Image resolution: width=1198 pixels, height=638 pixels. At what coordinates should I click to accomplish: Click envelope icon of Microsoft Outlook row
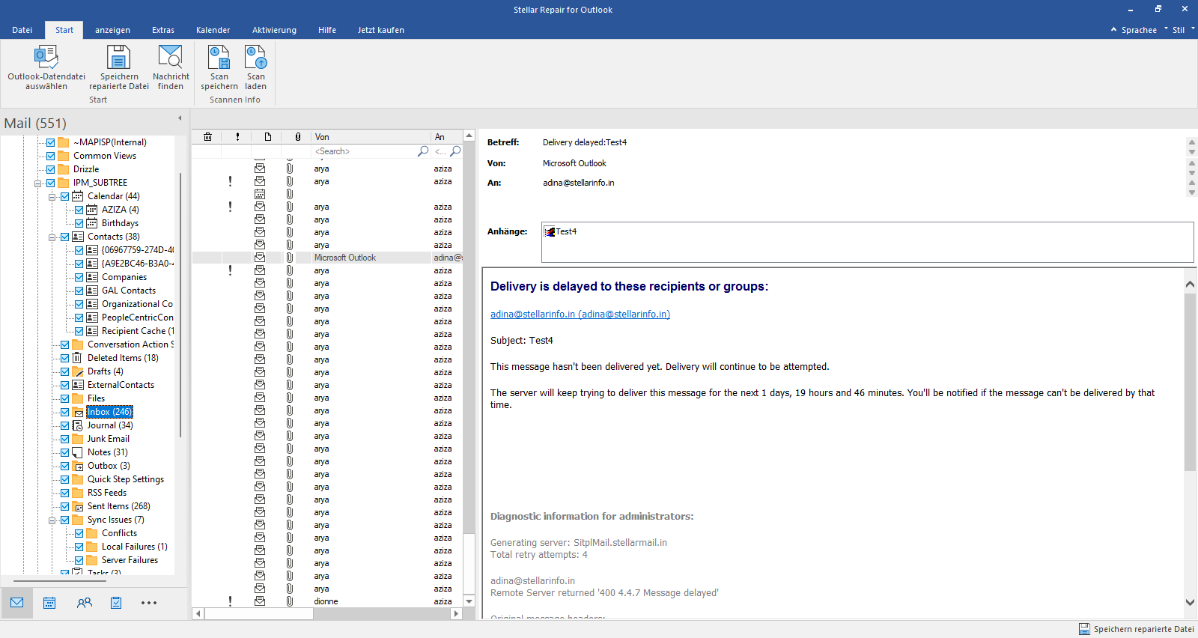pos(260,258)
